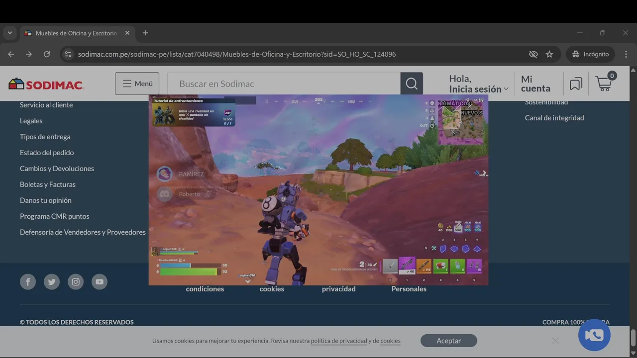Screen dimensions: 637x358
Task: Select RAMÍREZ's avatar in voice overlay
Action: coord(164,174)
